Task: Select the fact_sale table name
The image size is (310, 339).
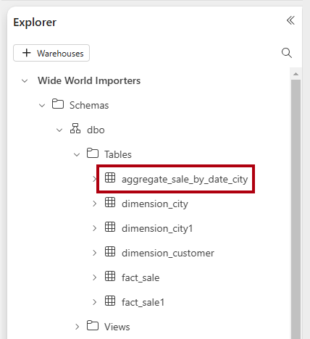Action: 141,278
